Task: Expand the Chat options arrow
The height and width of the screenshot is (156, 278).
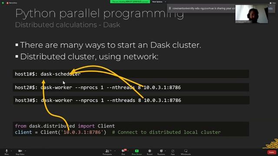Action: [128, 151]
